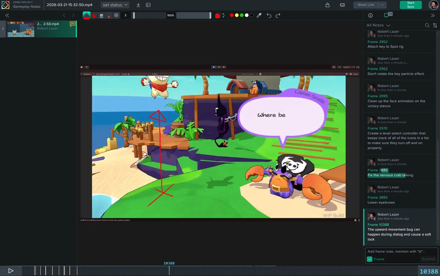
Task: Click the Start Sync button
Action: click(411, 5)
